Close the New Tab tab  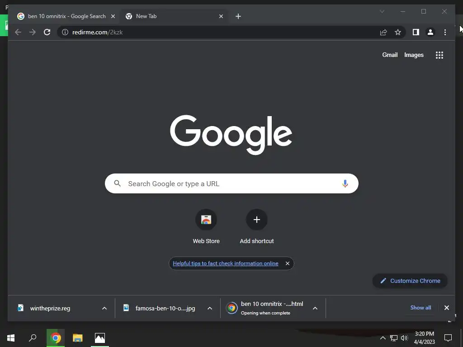tap(221, 17)
